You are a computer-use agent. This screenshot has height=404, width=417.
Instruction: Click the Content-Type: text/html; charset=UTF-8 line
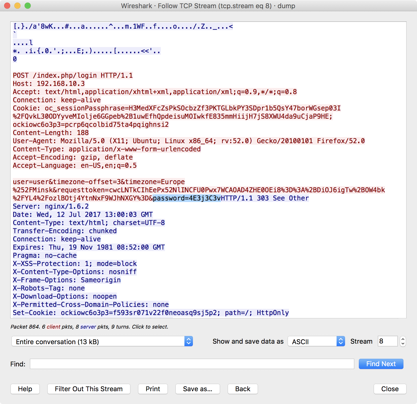pos(89,223)
